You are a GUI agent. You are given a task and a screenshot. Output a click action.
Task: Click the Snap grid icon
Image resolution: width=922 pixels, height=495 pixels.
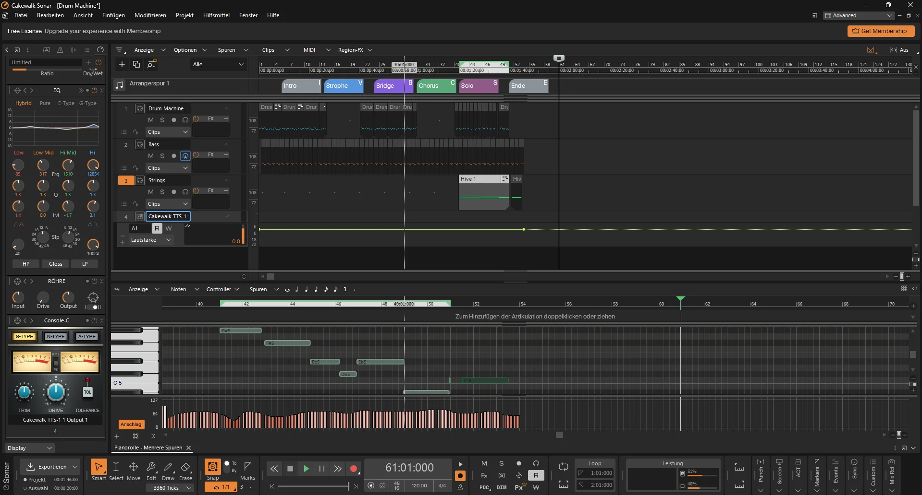click(x=213, y=467)
